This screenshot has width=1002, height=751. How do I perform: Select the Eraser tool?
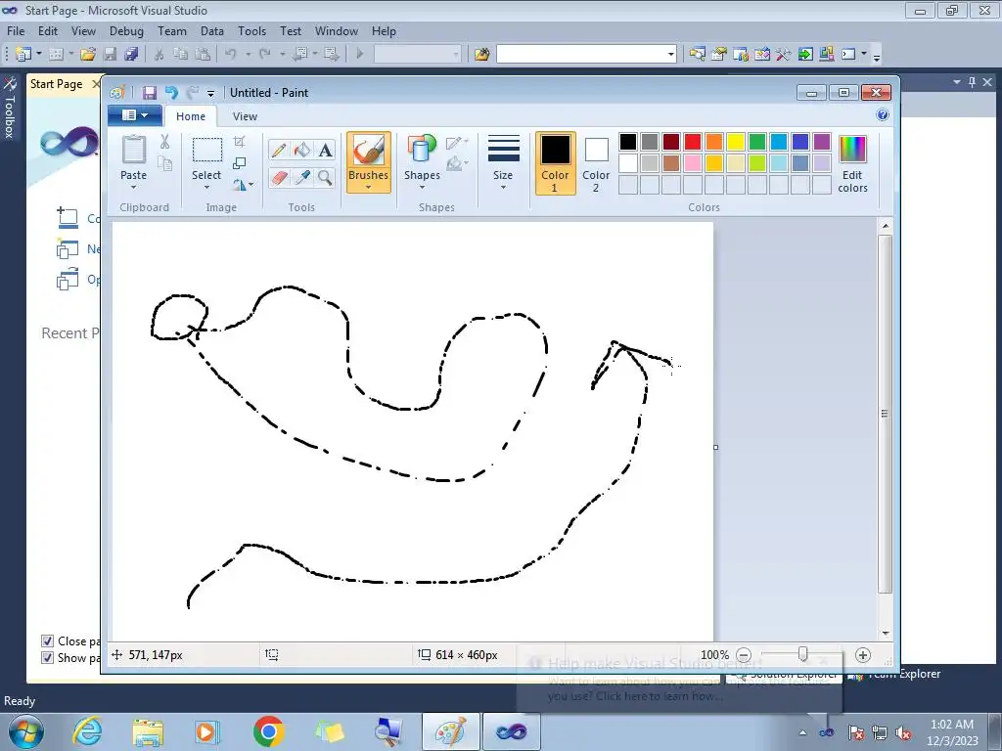[x=279, y=177]
